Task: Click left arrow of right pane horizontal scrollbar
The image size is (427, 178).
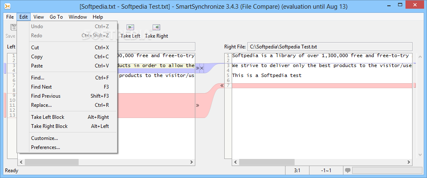Action: (235, 162)
